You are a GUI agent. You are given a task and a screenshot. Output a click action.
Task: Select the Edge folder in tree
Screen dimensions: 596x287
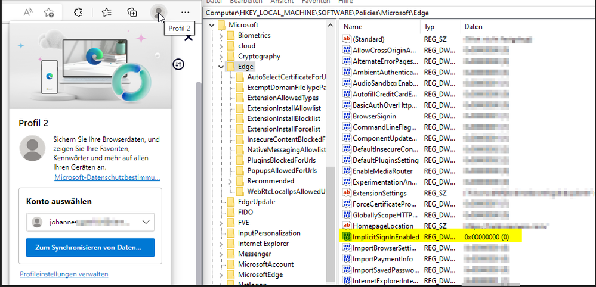tap(246, 67)
